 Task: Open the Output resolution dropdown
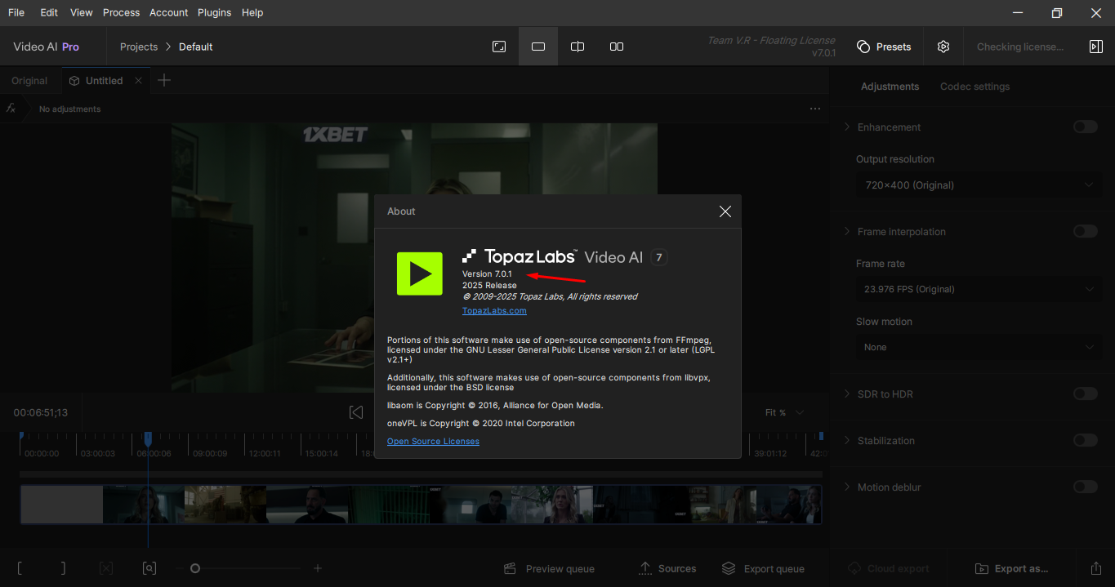(978, 185)
